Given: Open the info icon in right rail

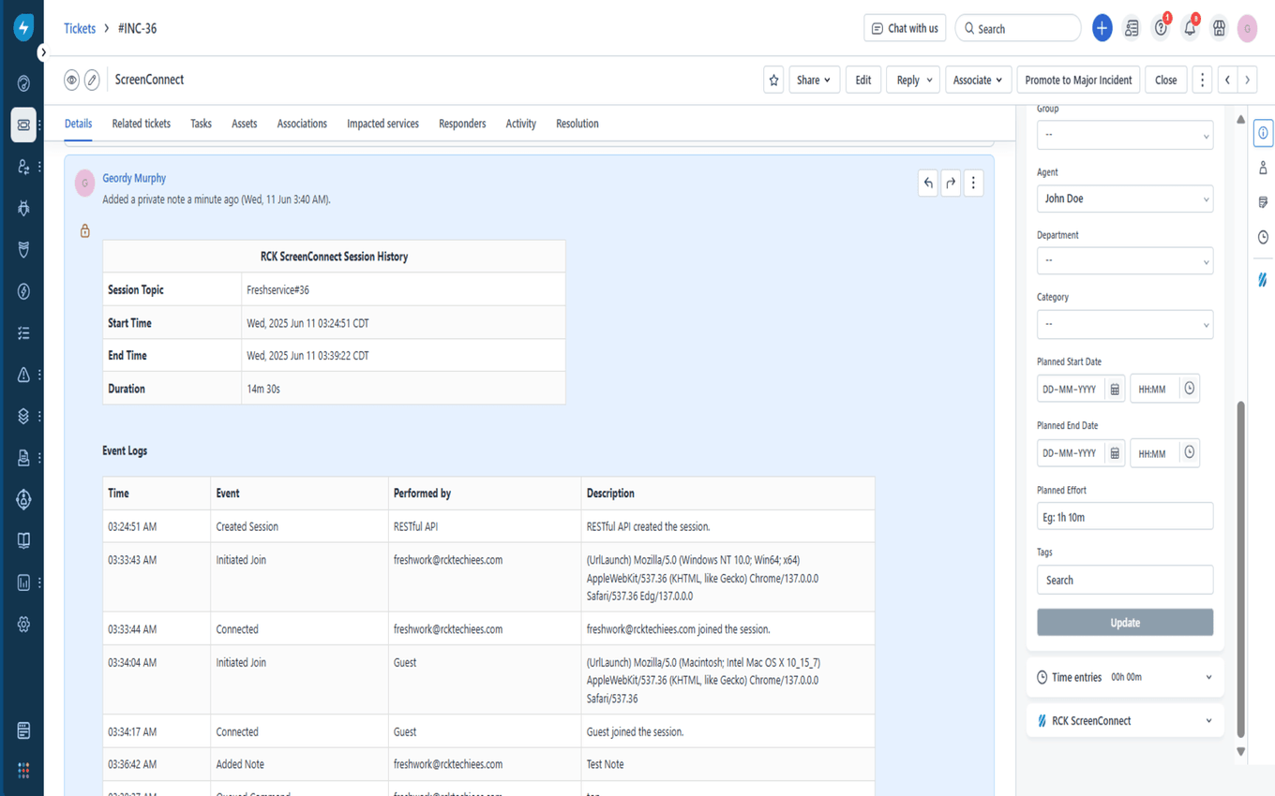Looking at the screenshot, I should coord(1263,133).
